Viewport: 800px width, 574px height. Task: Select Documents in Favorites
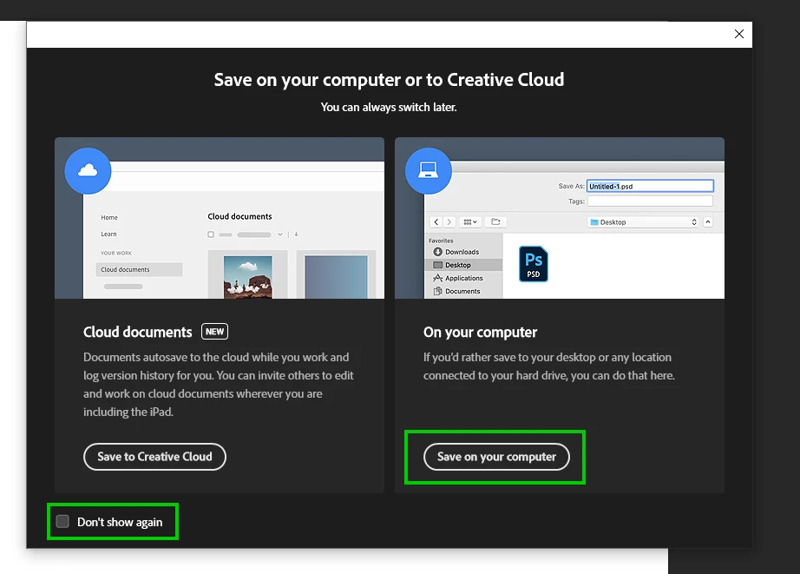click(x=456, y=291)
